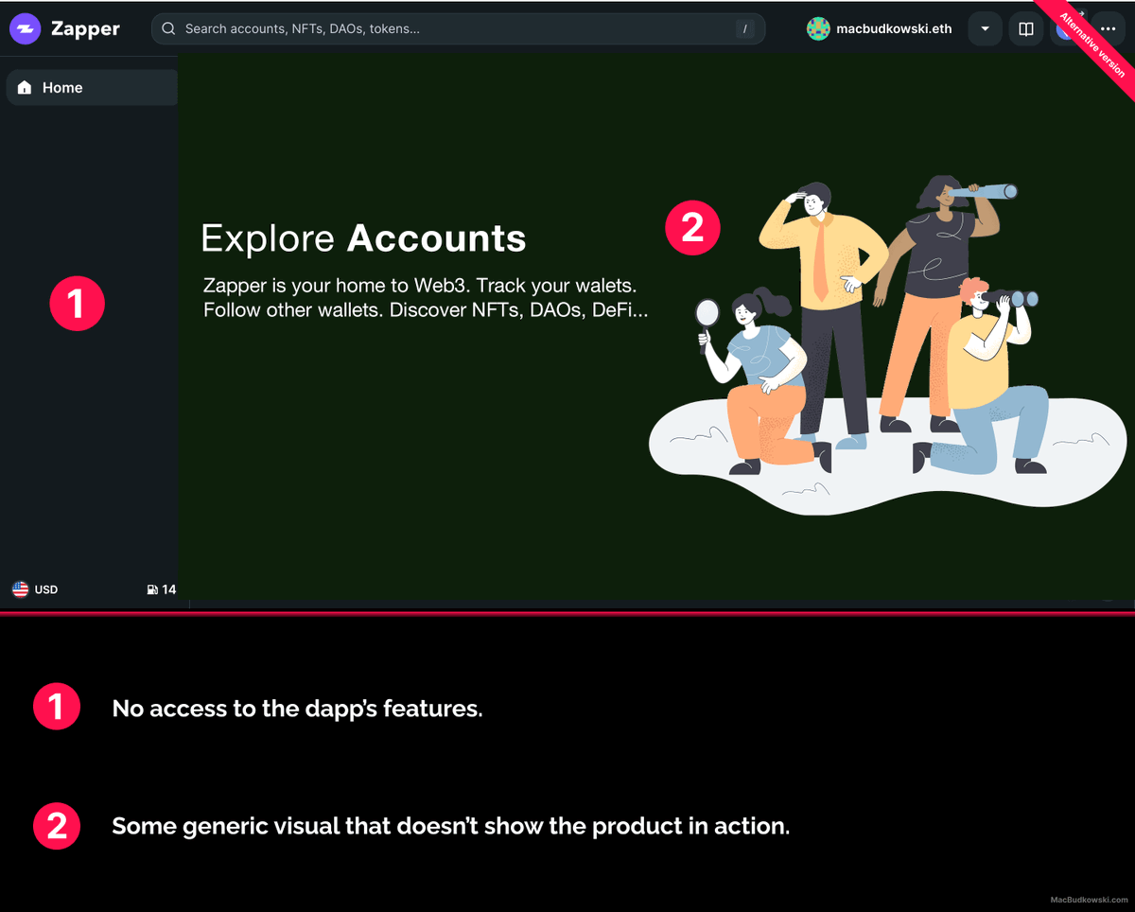The width and height of the screenshot is (1135, 912).
Task: Expand the account dropdown arrow
Action: (x=986, y=28)
